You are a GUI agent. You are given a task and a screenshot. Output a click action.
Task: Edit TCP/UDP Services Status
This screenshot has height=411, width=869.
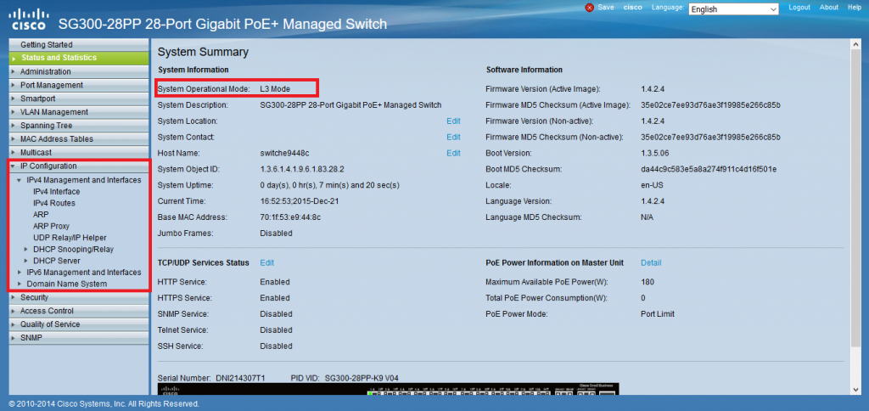point(267,263)
